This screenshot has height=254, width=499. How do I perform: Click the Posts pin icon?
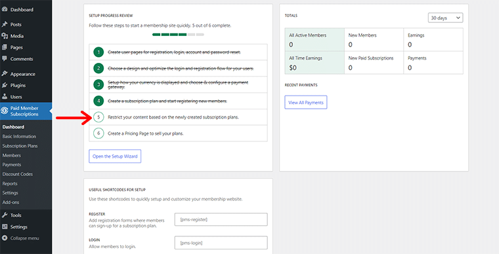(x=5, y=24)
